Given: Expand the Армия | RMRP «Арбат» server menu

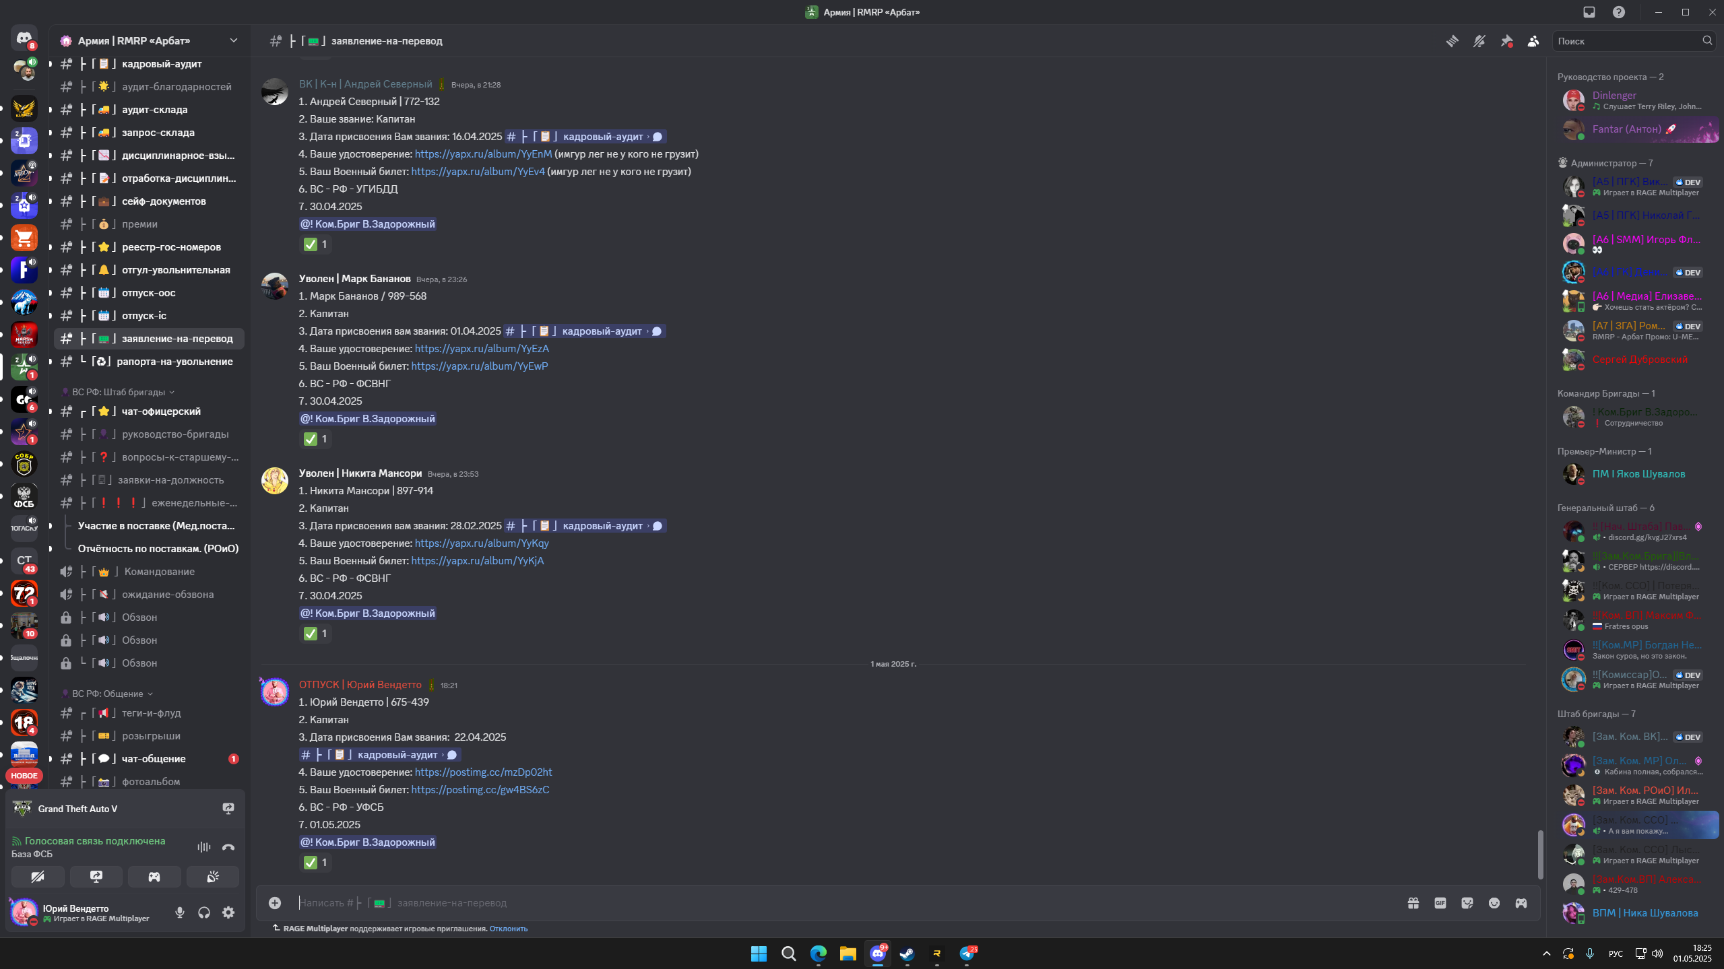Looking at the screenshot, I should tap(149, 41).
